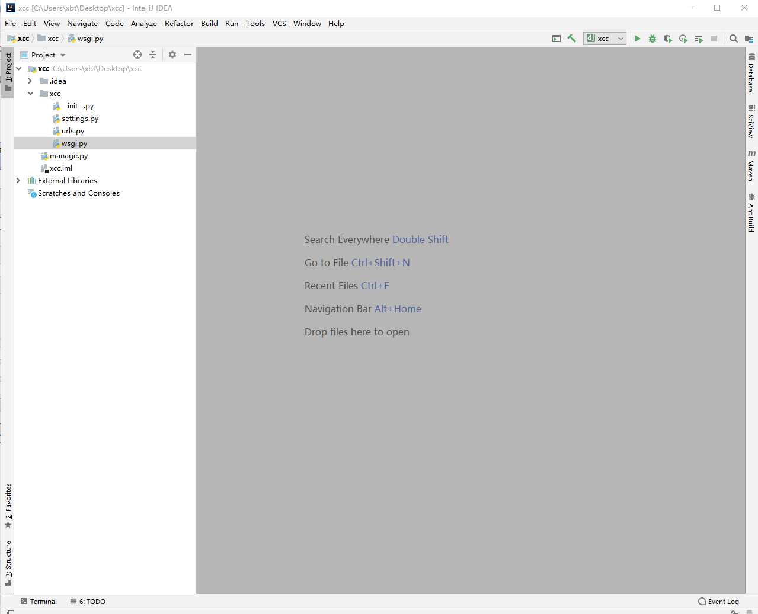Open the Window menu
Image resolution: width=758 pixels, height=614 pixels.
pyautogui.click(x=307, y=24)
